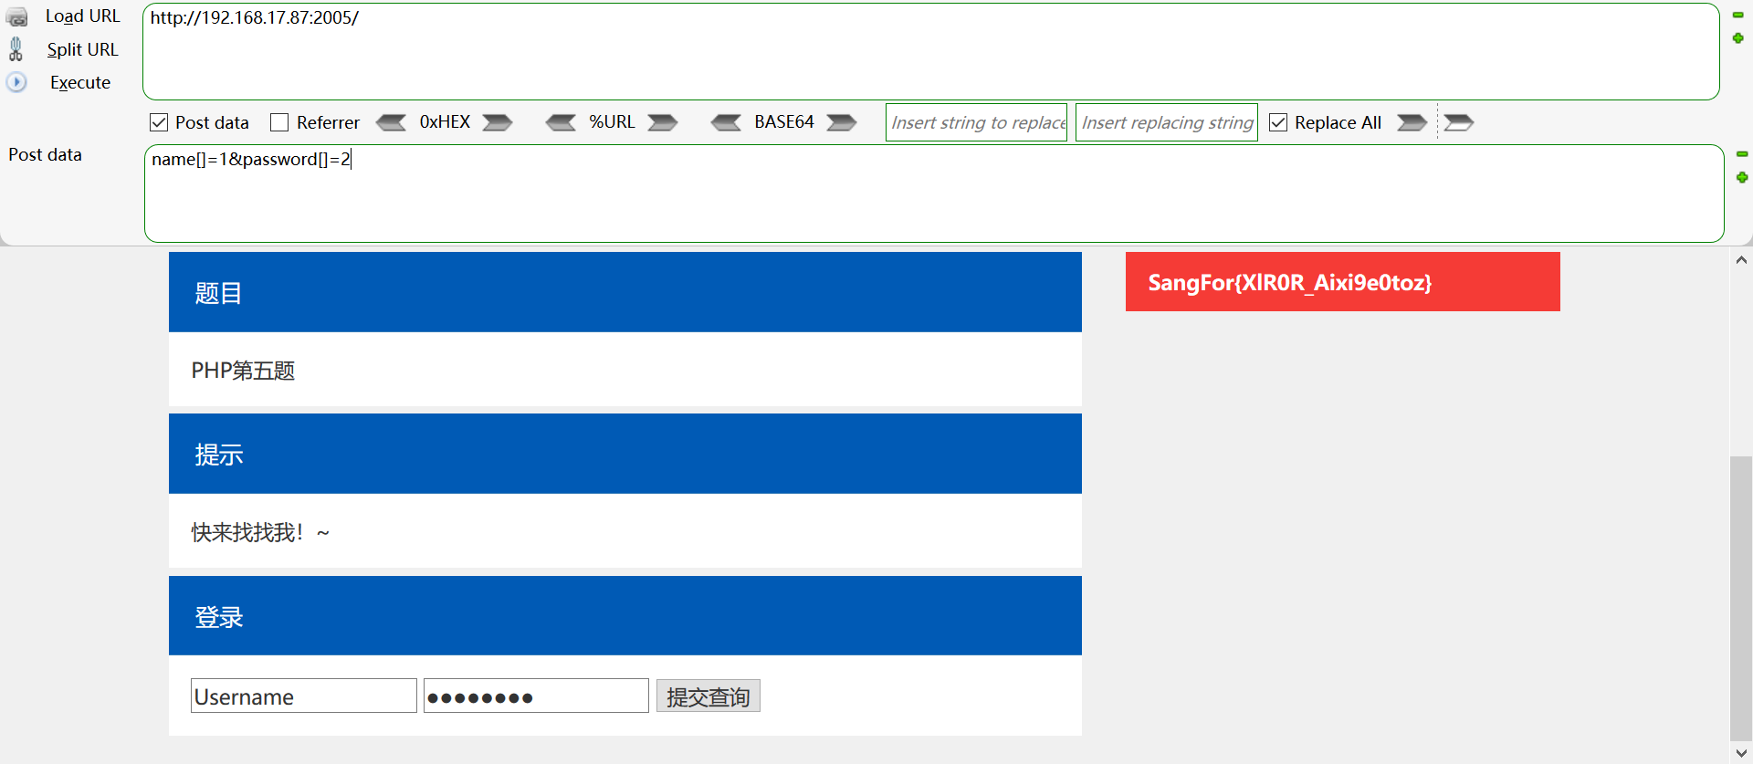Screen dimensions: 1753x764
Task: Click the Split URL scissors icon
Action: point(16,49)
